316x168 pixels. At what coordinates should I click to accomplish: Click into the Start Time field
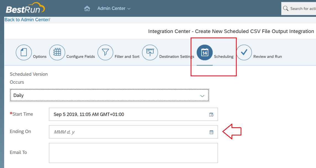click(x=133, y=114)
